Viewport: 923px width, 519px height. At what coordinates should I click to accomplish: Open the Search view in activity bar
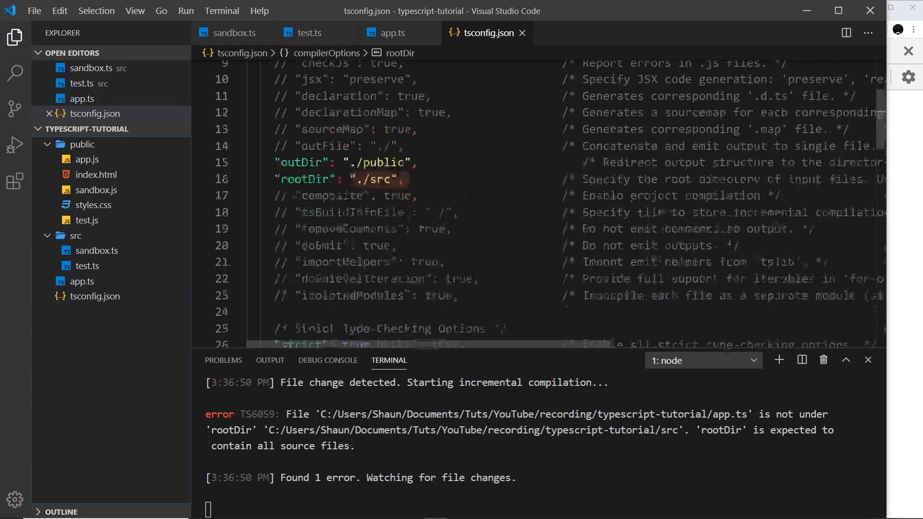(15, 73)
